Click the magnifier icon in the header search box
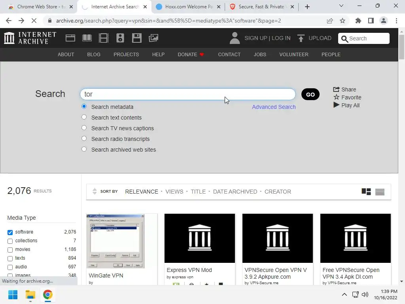The height and width of the screenshot is (304, 405). click(344, 39)
